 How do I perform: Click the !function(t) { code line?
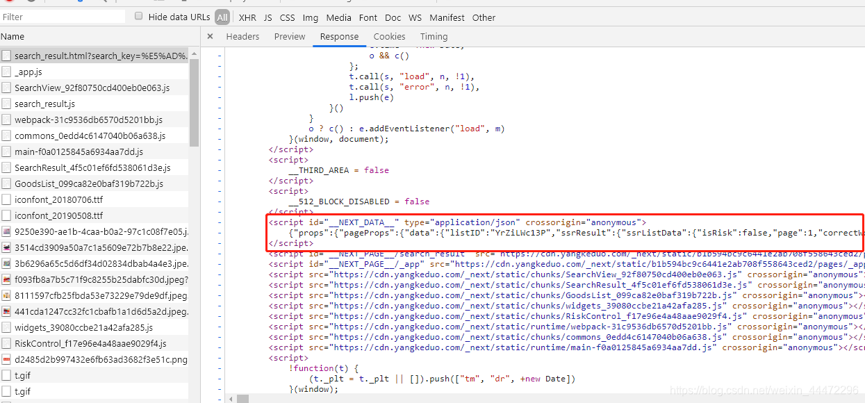pyautogui.click(x=324, y=368)
